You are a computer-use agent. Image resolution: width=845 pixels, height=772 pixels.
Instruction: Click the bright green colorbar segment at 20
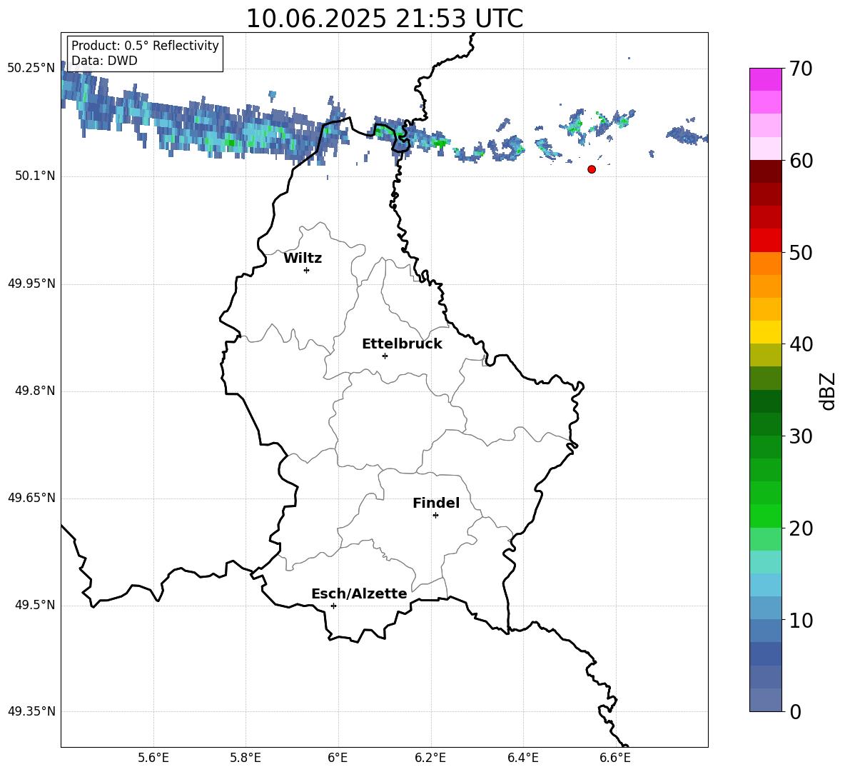point(766,516)
